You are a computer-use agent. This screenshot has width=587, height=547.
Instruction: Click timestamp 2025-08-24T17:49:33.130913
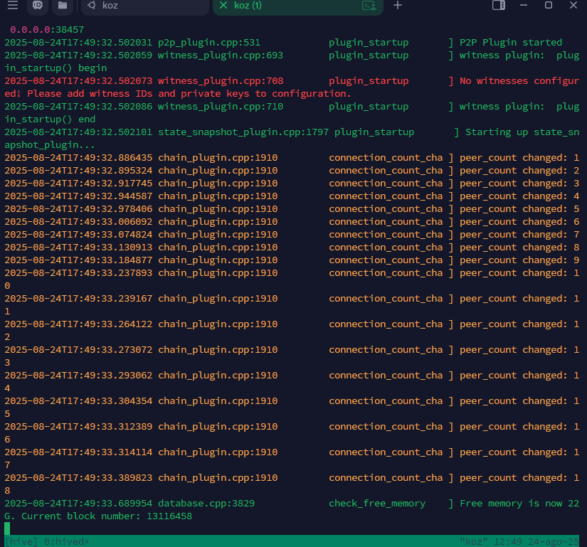[78, 248]
